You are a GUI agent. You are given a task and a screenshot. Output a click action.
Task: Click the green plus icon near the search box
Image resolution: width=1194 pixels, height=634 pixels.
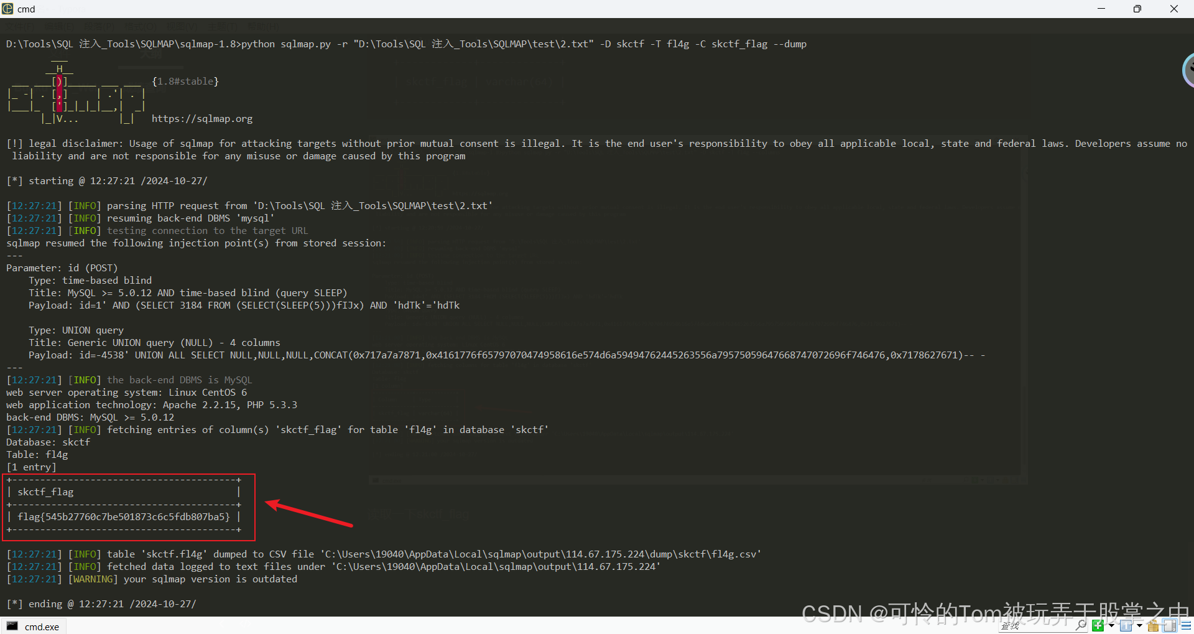tap(1098, 626)
